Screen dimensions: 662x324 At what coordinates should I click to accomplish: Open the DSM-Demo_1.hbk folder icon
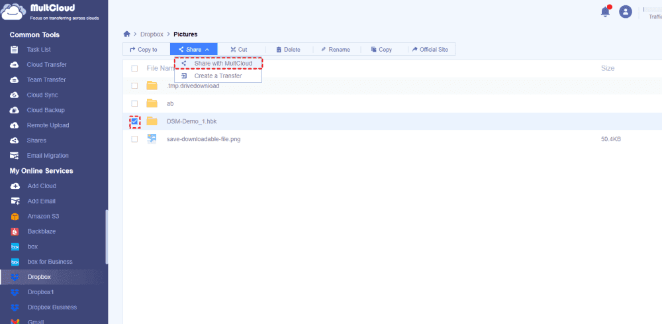tap(152, 121)
